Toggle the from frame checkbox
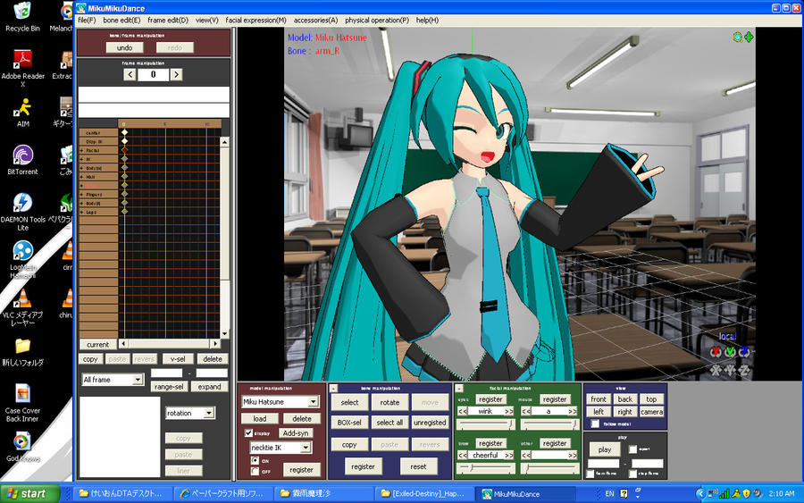This screenshot has width=804, height=503. (590, 474)
